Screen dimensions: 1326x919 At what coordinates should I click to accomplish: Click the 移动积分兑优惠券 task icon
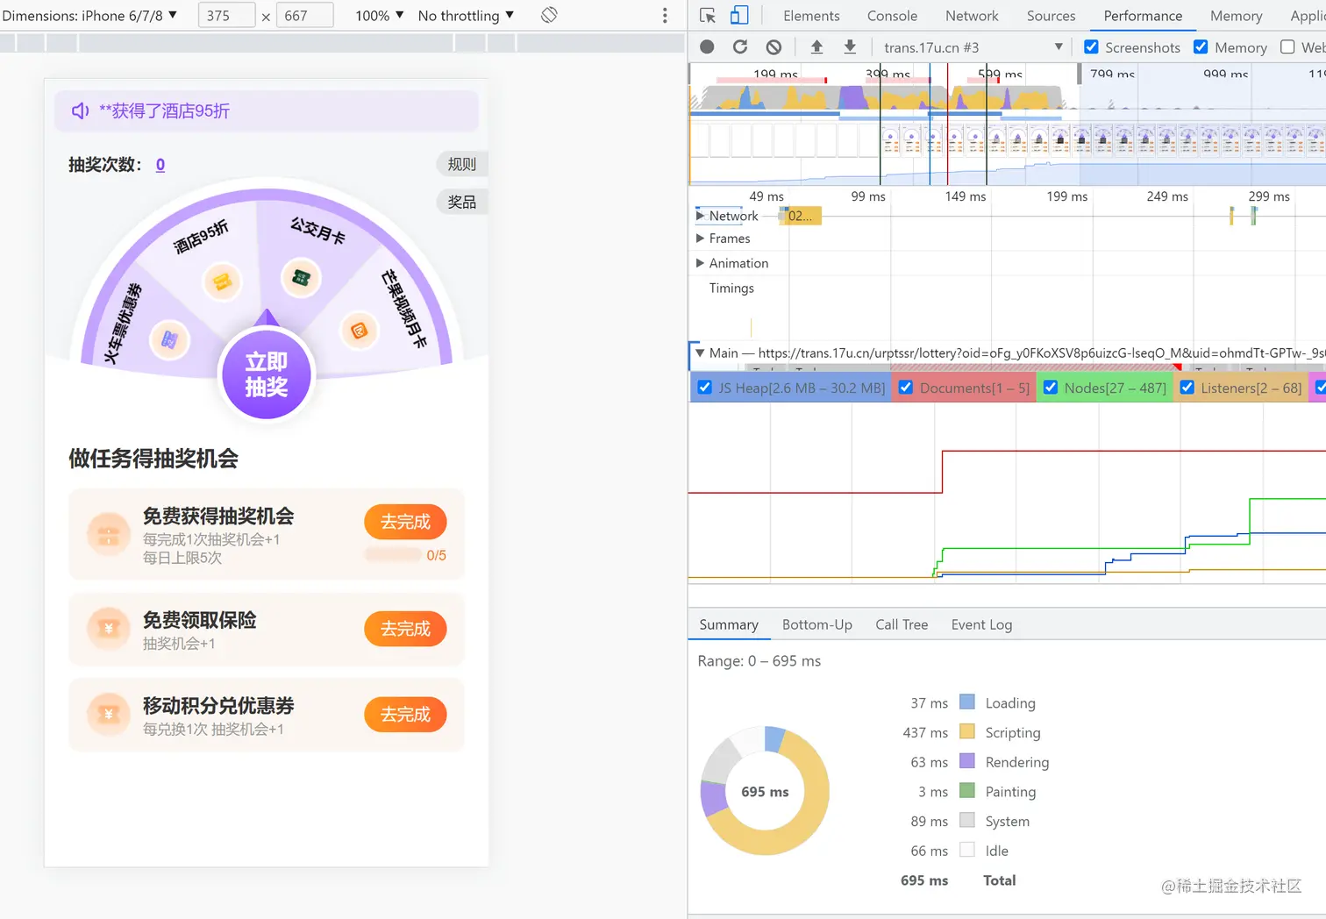[x=109, y=715]
